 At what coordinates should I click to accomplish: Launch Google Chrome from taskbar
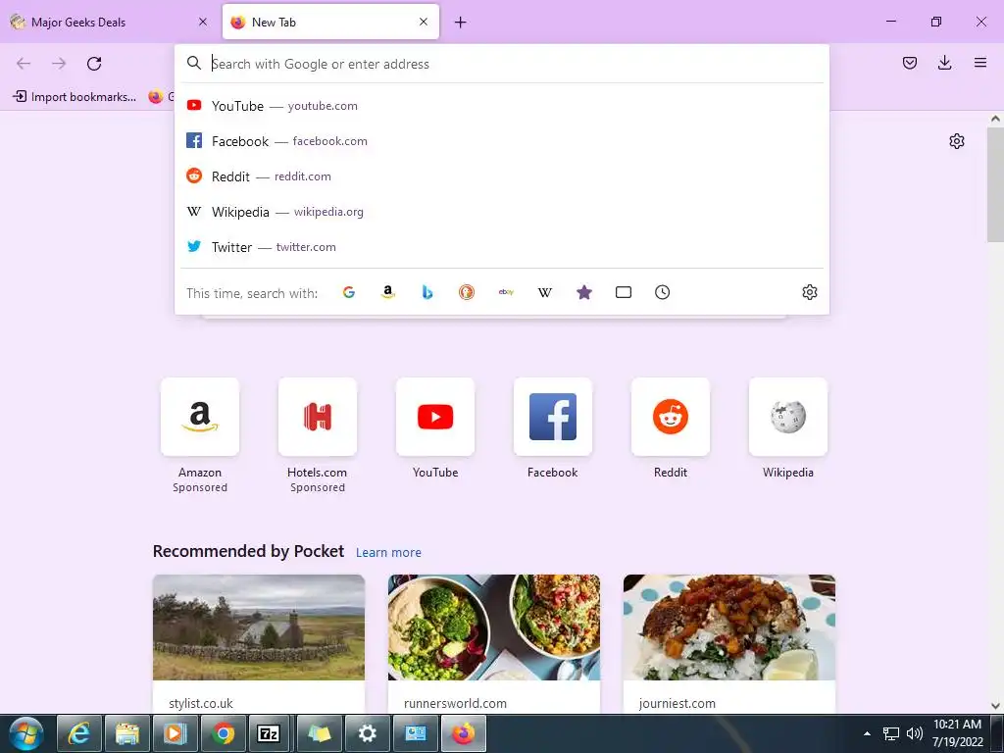coord(223,733)
